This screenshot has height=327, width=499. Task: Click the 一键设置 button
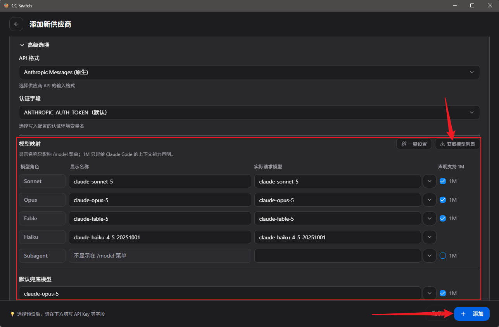click(414, 144)
